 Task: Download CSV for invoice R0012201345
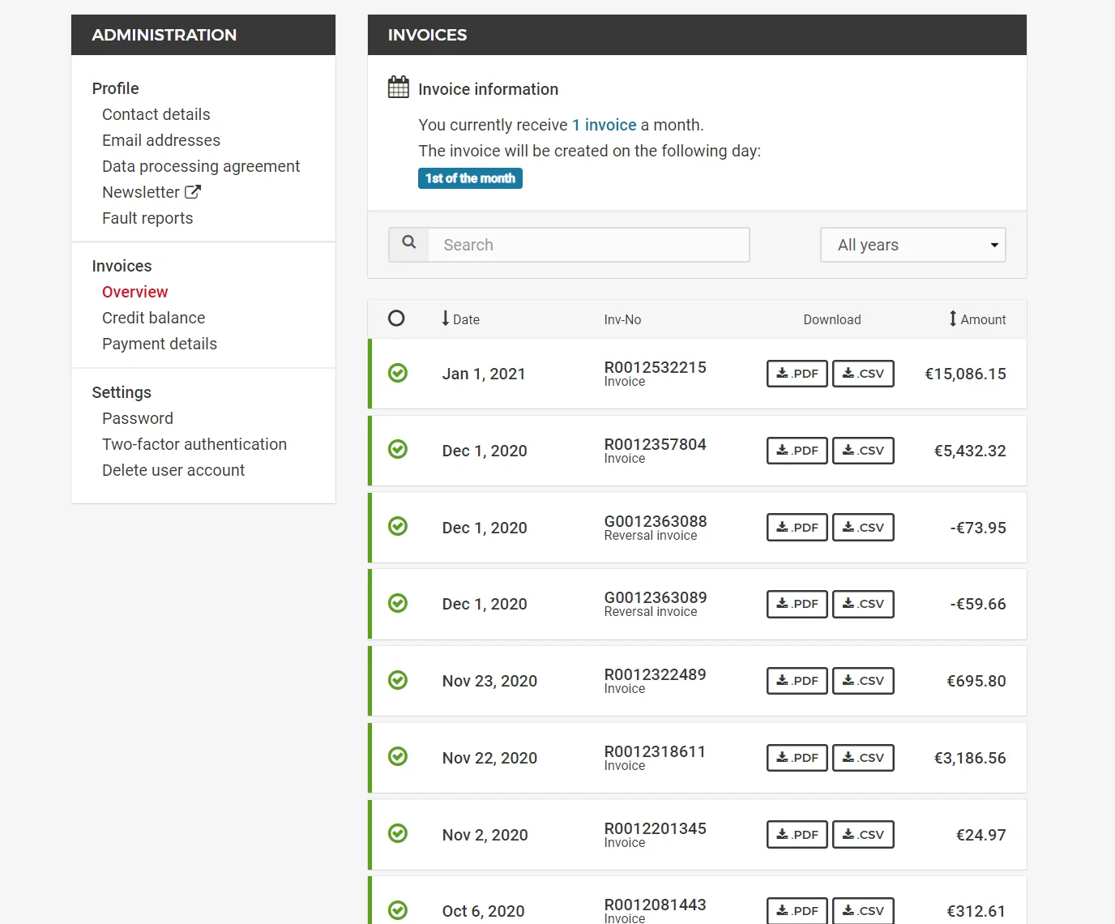(863, 835)
